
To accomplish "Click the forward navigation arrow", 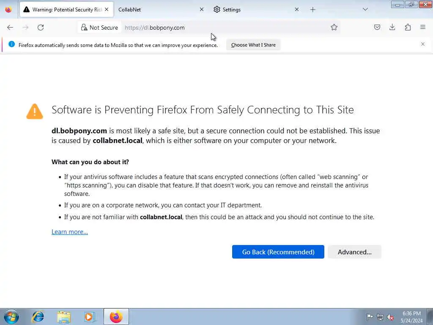I will pyautogui.click(x=25, y=28).
